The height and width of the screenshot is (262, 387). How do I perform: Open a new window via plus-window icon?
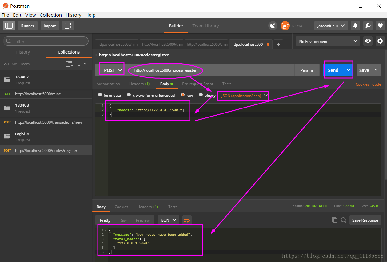click(68, 26)
